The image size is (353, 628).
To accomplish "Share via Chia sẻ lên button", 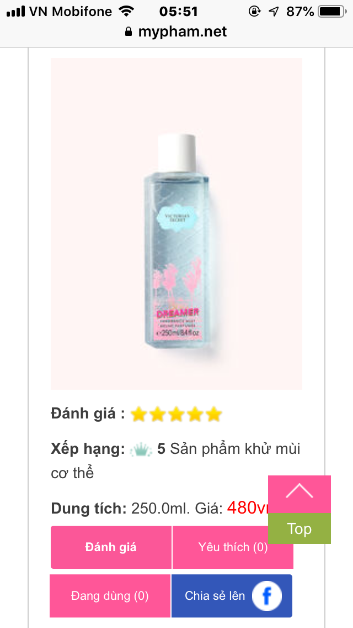I will click(x=232, y=596).
